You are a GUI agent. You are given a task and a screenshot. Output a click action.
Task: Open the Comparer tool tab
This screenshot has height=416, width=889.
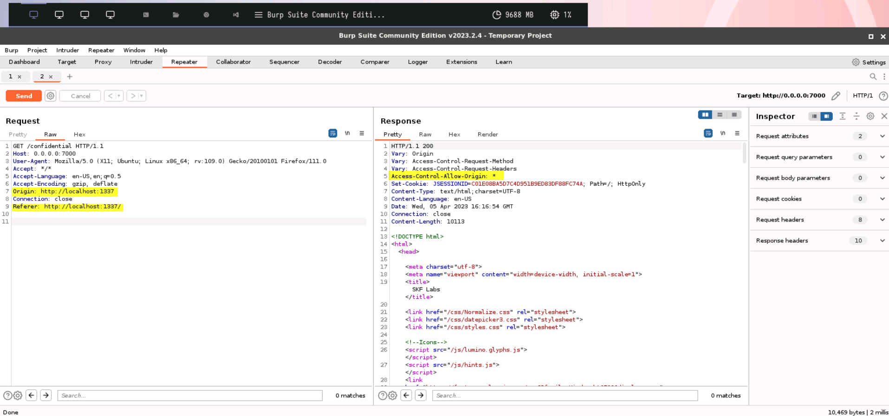click(375, 62)
